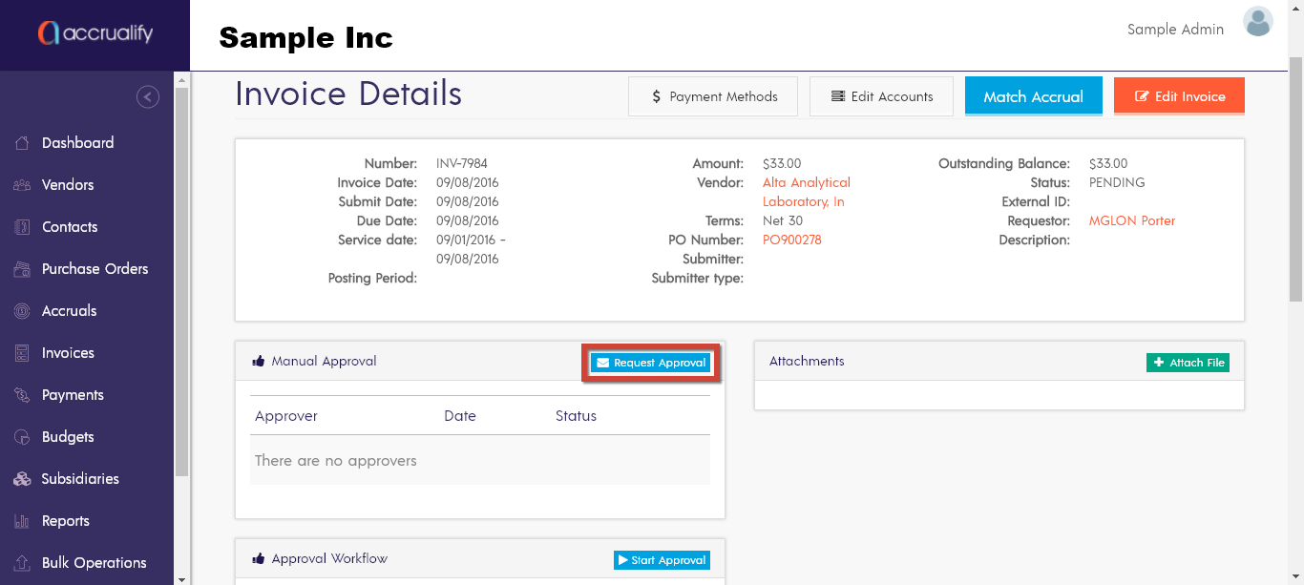The width and height of the screenshot is (1304, 585).
Task: Click the Accrualify logo
Action: tap(95, 34)
